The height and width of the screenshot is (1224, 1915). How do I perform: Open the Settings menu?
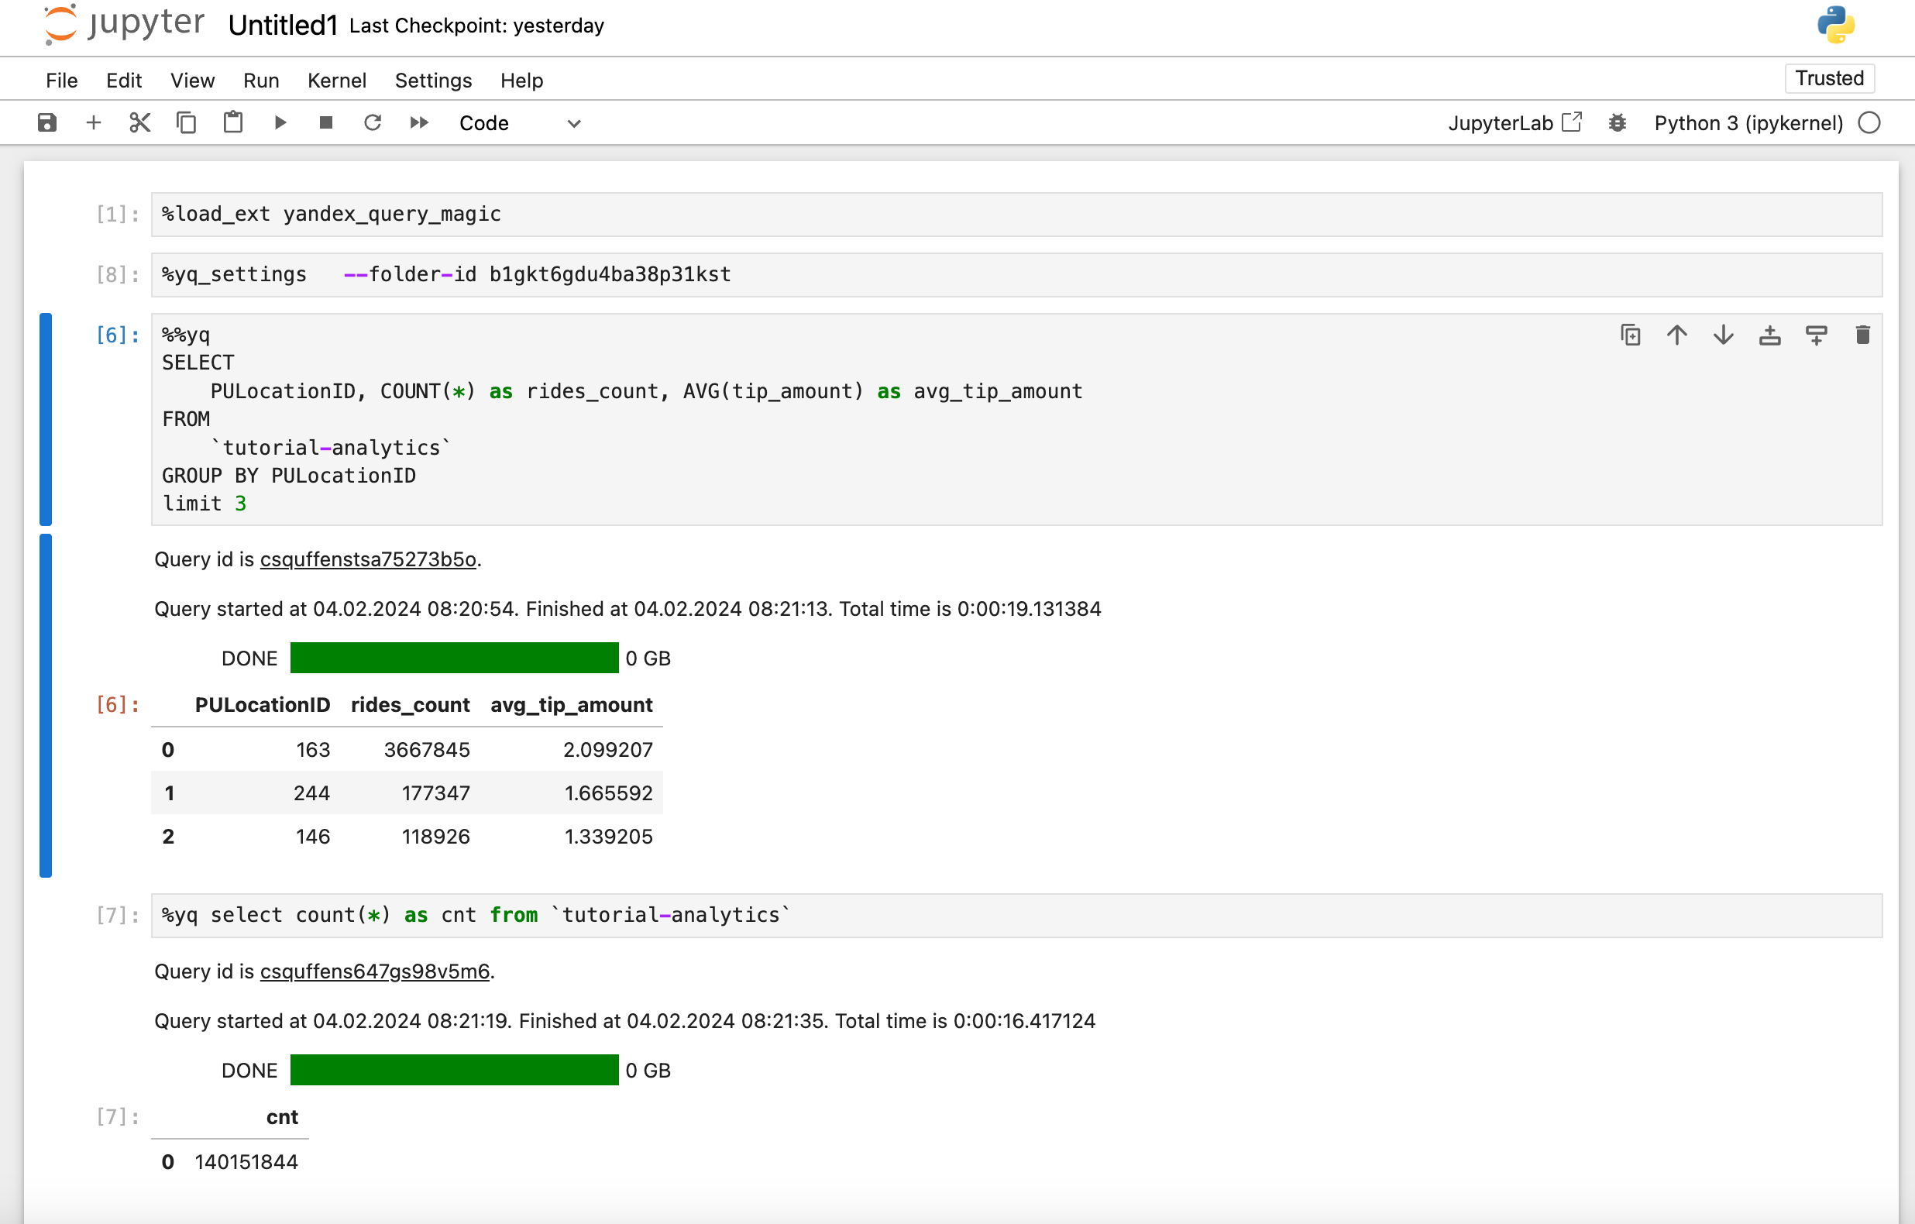[432, 81]
